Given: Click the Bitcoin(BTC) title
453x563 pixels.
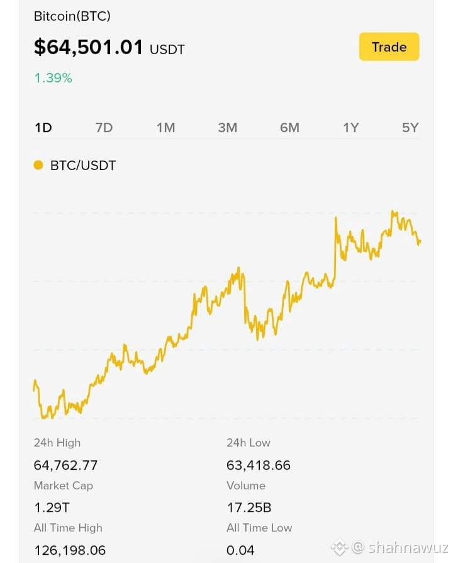Looking at the screenshot, I should 72,16.
